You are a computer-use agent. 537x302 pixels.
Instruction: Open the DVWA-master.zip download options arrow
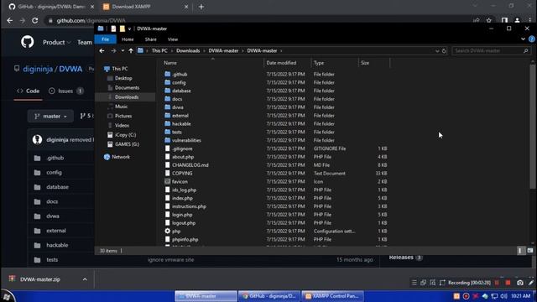click(85, 279)
